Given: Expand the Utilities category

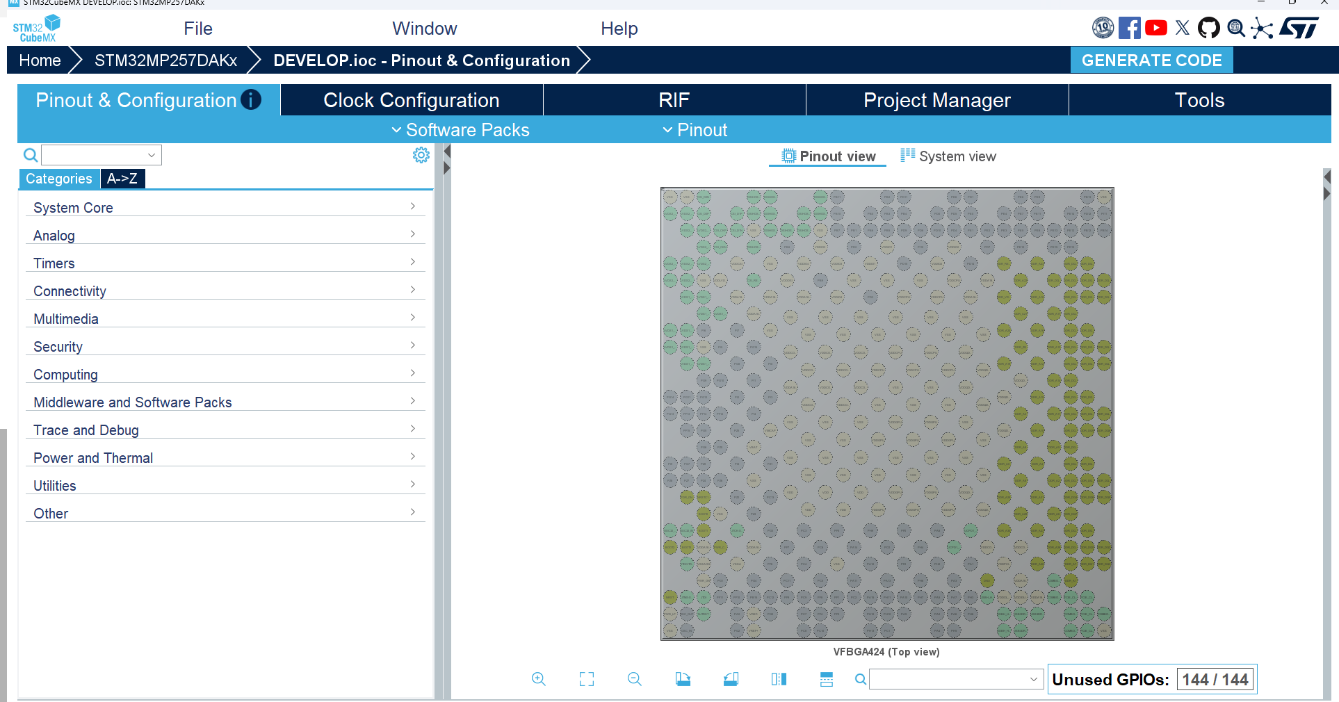Looking at the screenshot, I should tap(225, 485).
